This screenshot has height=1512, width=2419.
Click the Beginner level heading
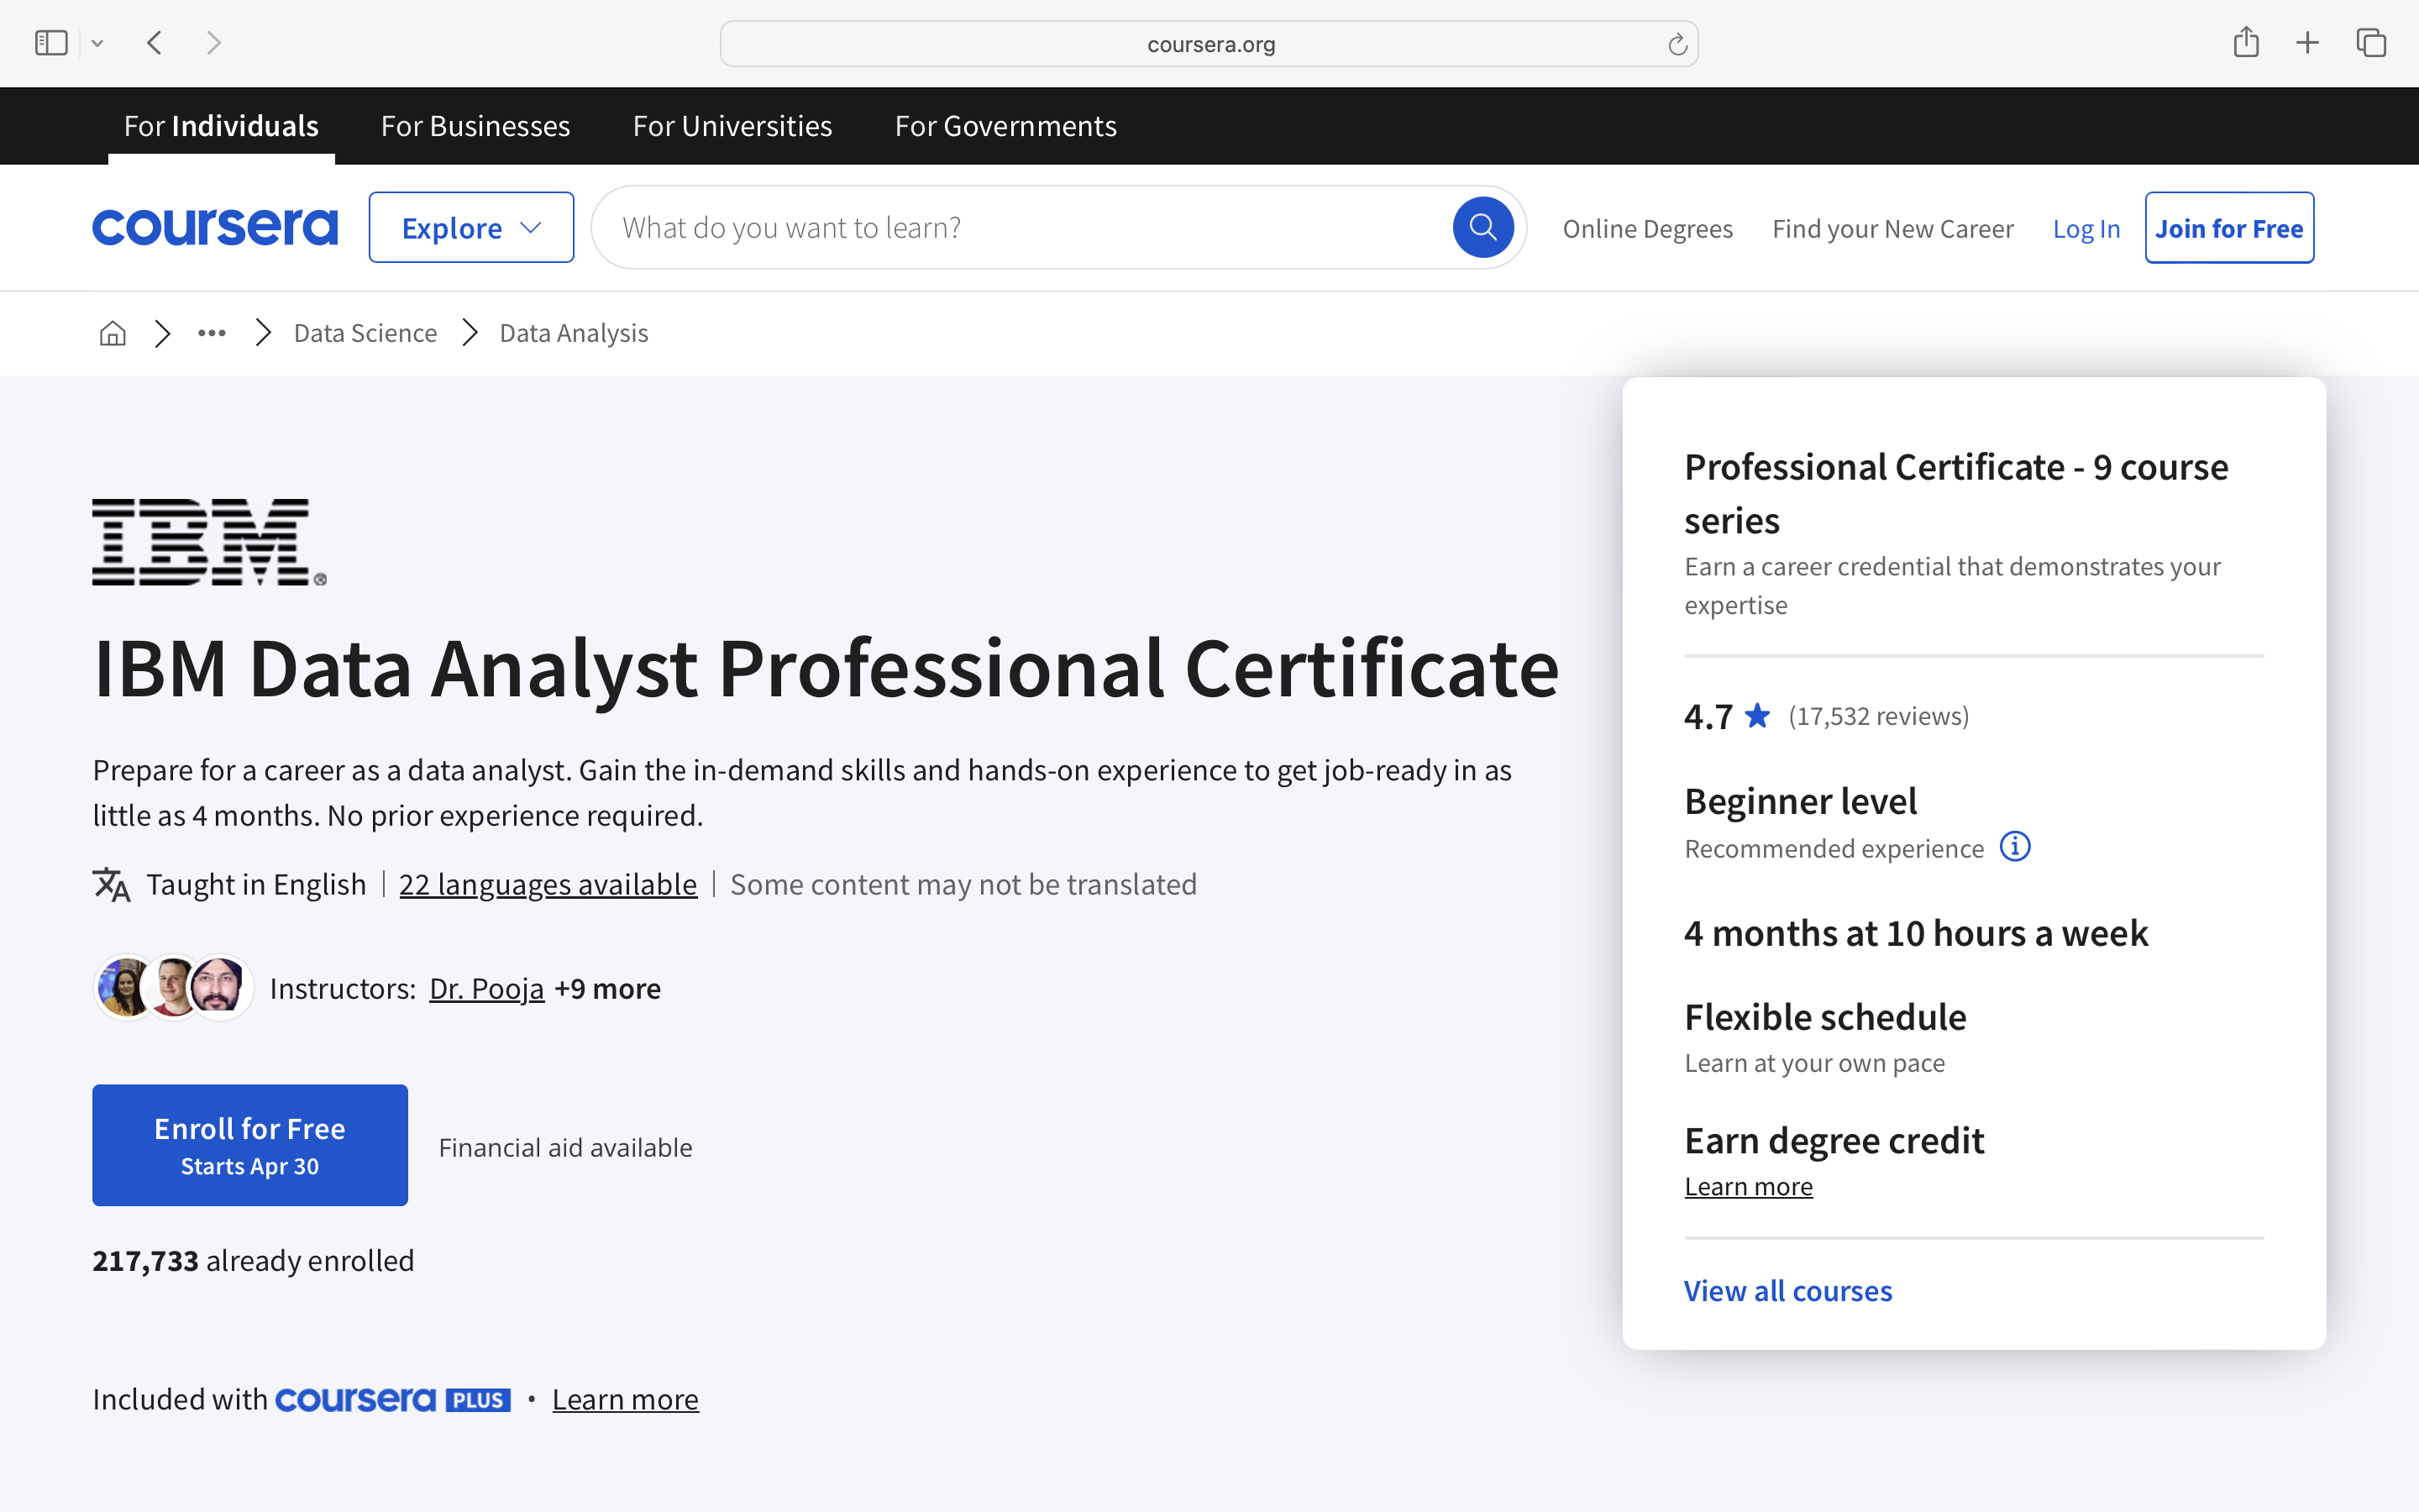point(1800,801)
